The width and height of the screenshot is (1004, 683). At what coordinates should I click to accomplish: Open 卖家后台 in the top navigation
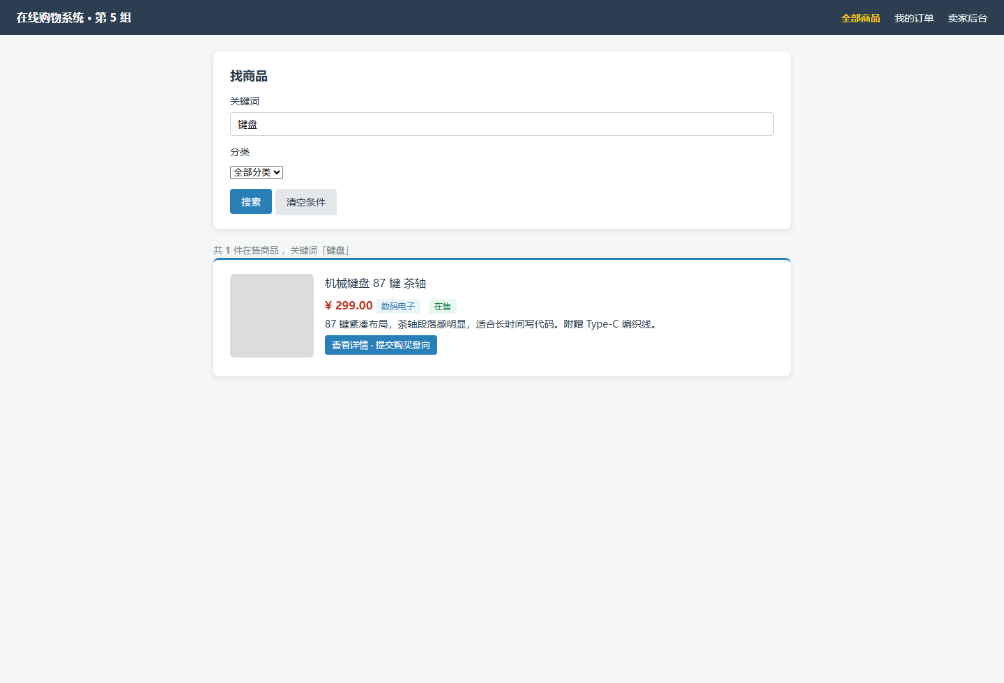[968, 18]
